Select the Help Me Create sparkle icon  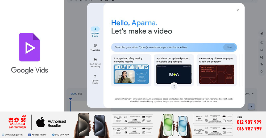click(95, 29)
